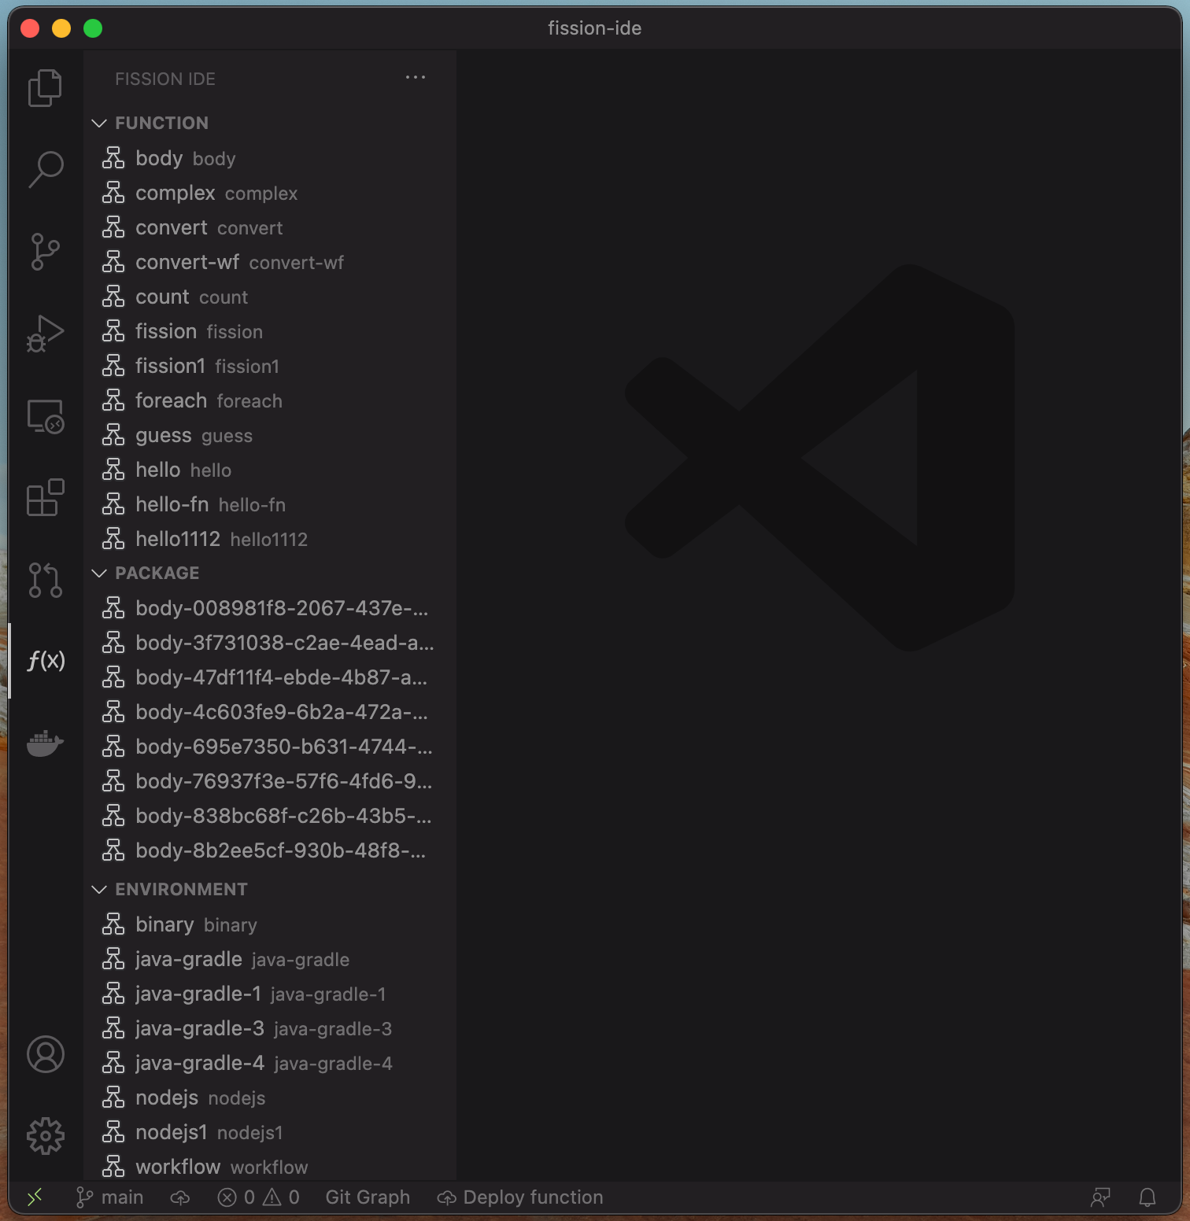Select the Fission f(x) activity icon
1190x1221 pixels.
[46, 660]
